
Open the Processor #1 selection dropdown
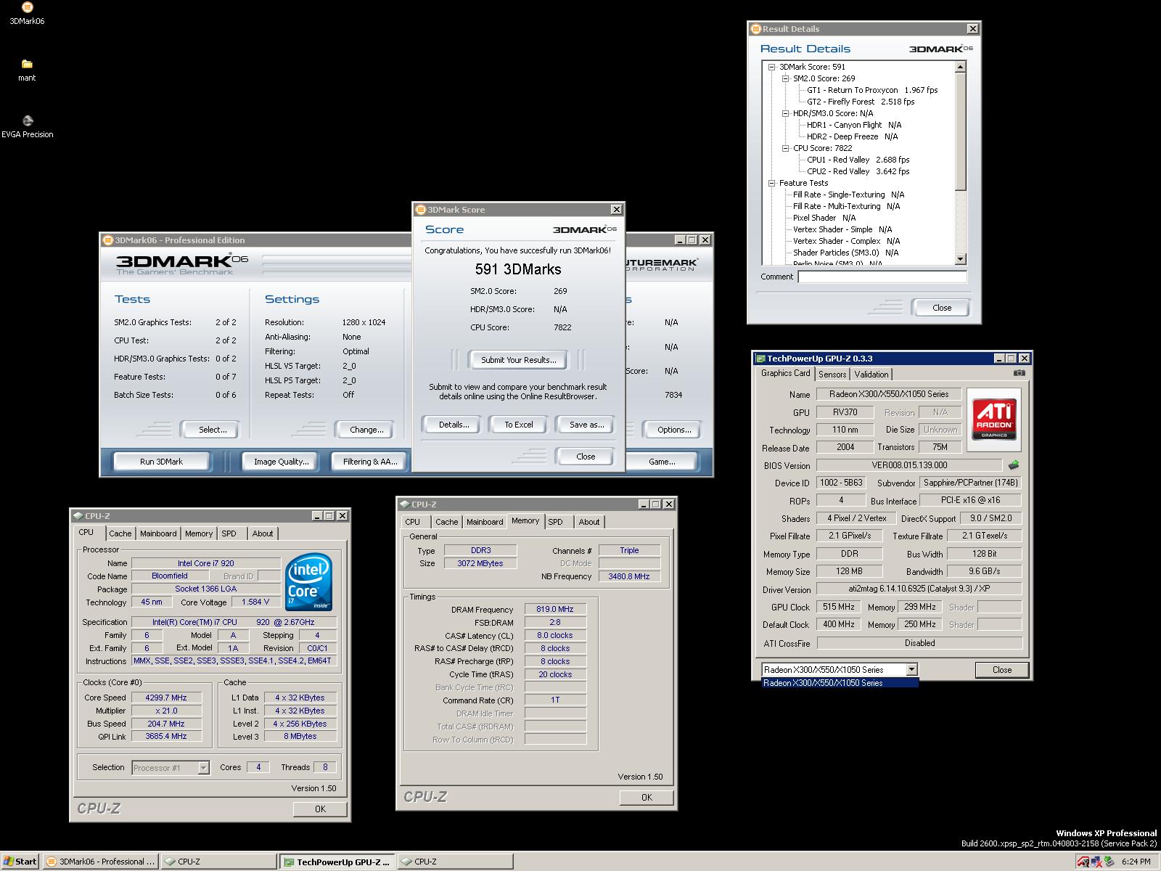(x=203, y=768)
